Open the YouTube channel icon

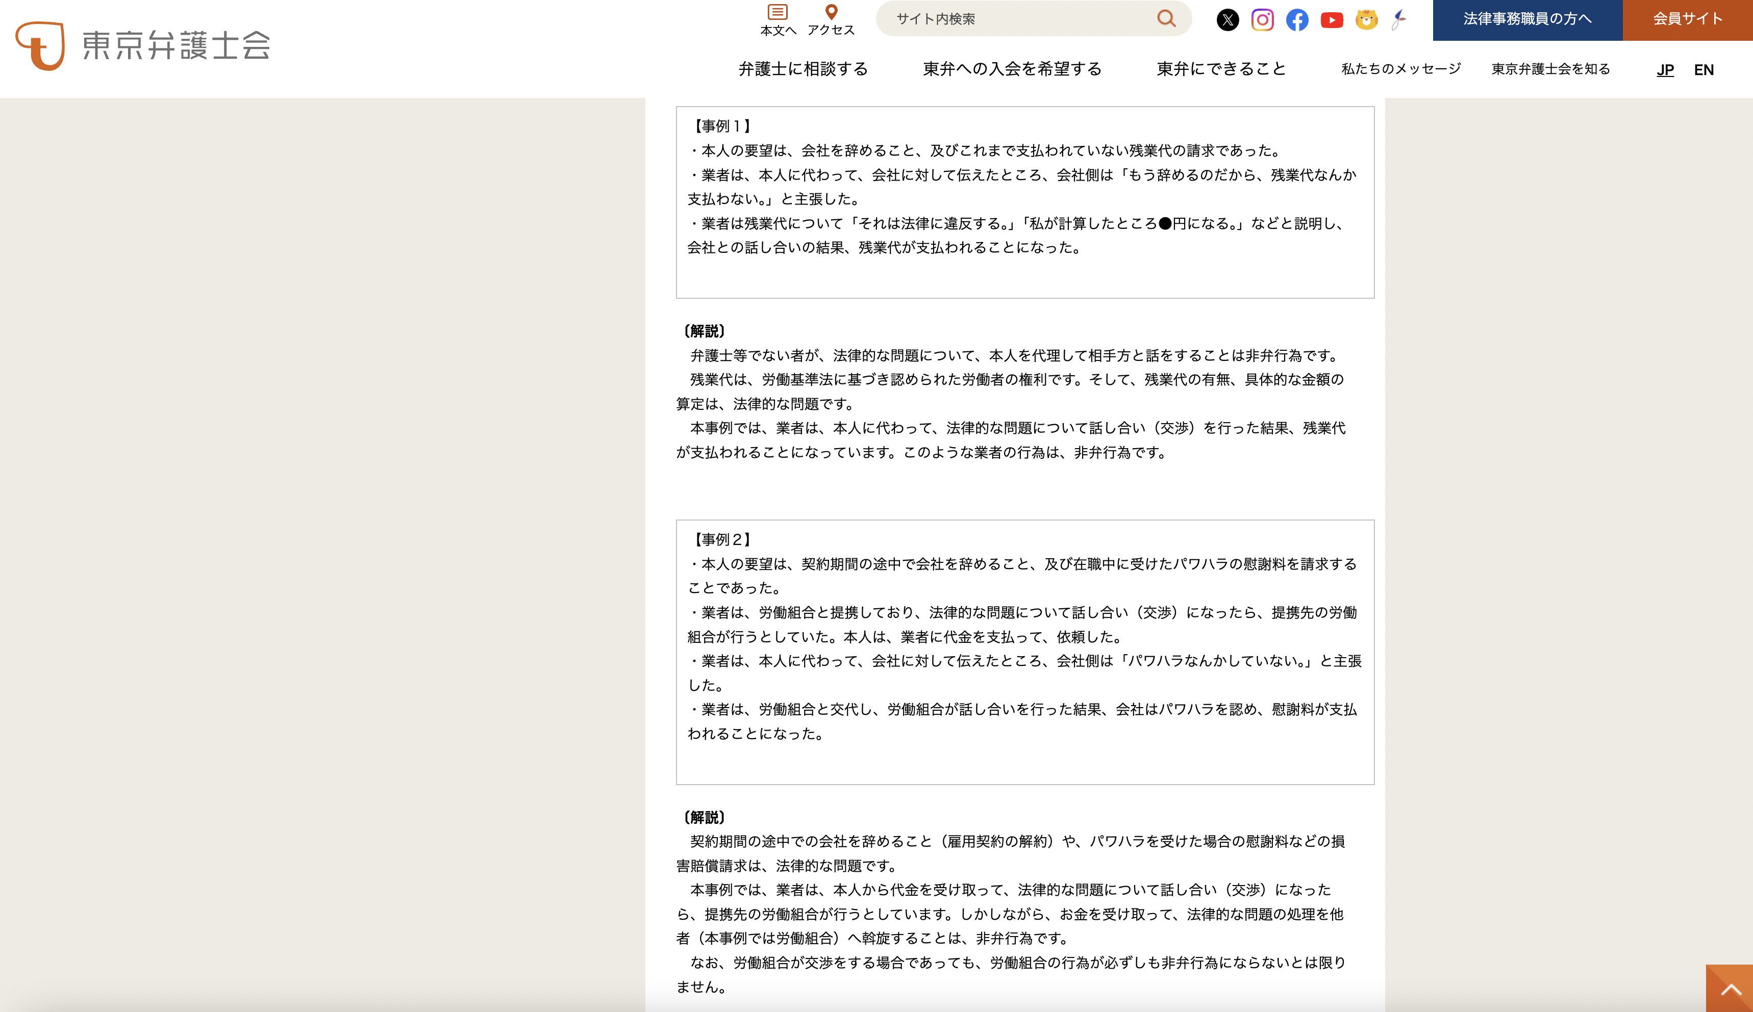[x=1332, y=19]
